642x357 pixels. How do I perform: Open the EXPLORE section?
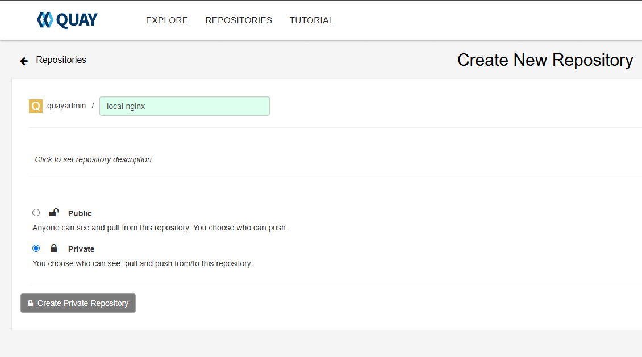(166, 20)
